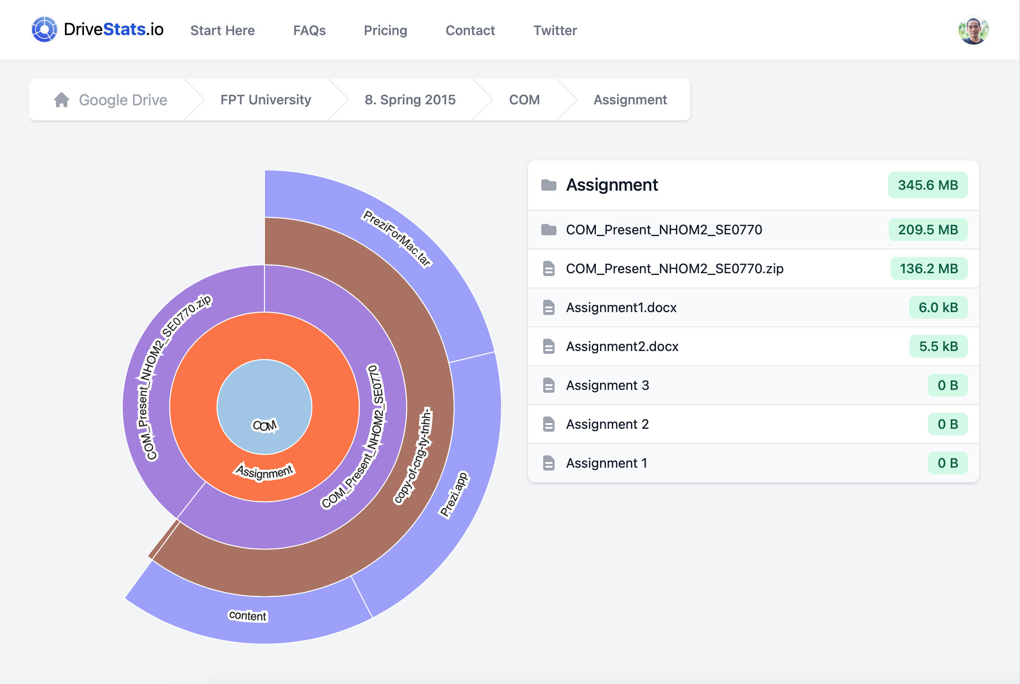This screenshot has height=684, width=1020.
Task: Click the folder icon beside COM_Present_NHOM2_SE0770
Action: pos(549,230)
